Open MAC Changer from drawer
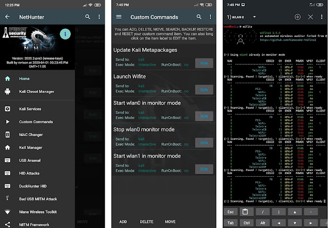Screen dimensions: 328x228 37,135
